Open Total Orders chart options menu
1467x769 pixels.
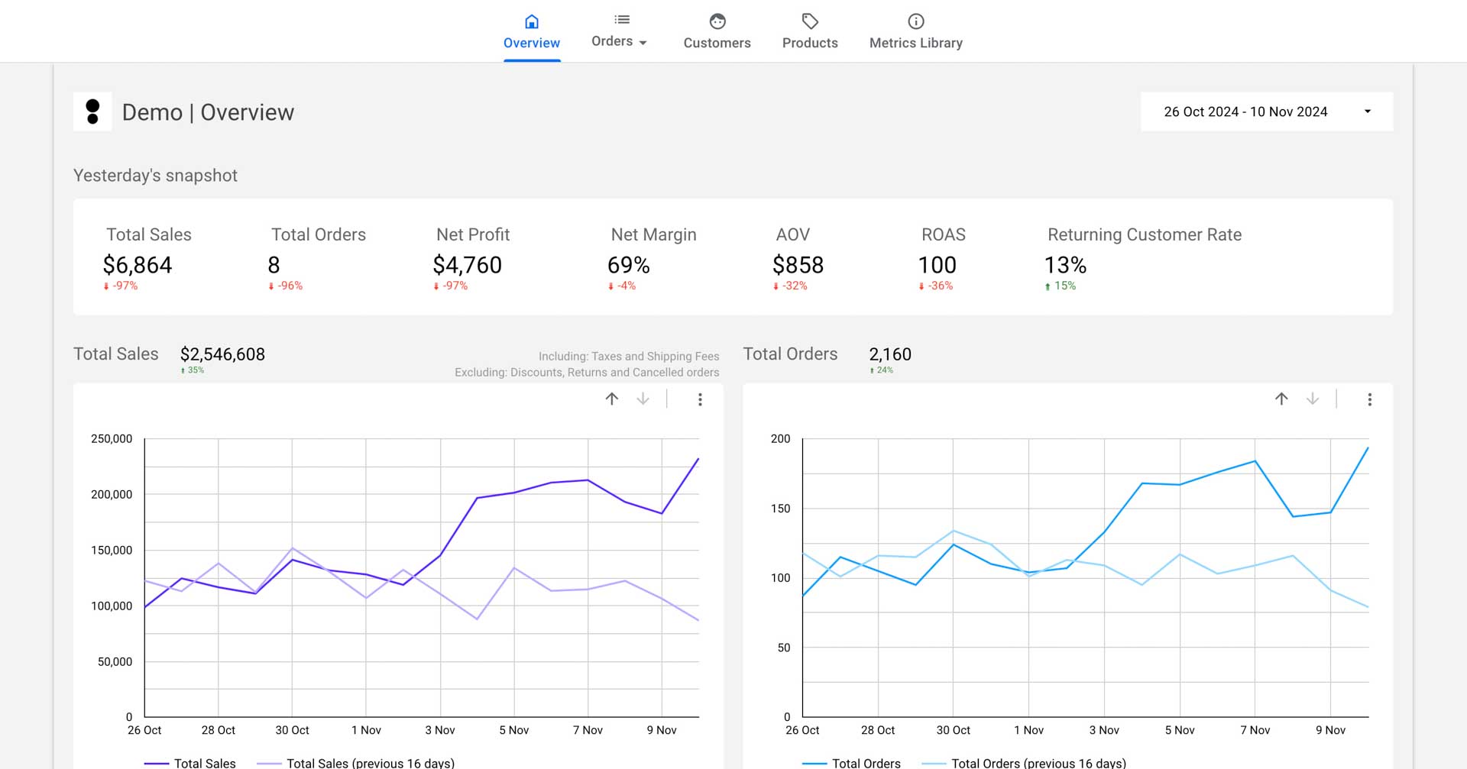(x=1369, y=399)
